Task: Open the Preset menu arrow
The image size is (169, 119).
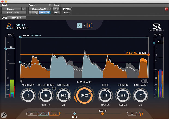Action: point(50,5)
